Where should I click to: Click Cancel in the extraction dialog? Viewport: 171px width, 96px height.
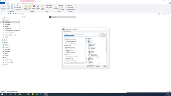click(98, 66)
